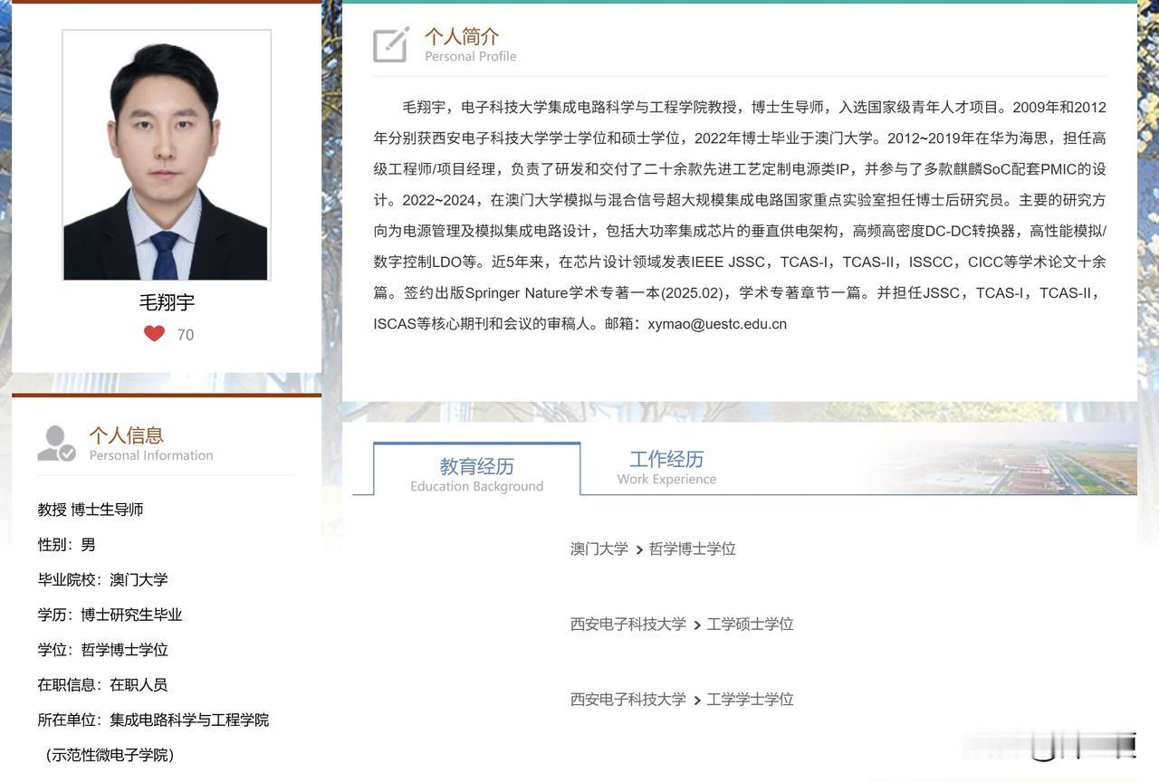Viewport: 1159px width, 782px height.
Task: Click the 个人信息 heading
Action: click(x=126, y=435)
